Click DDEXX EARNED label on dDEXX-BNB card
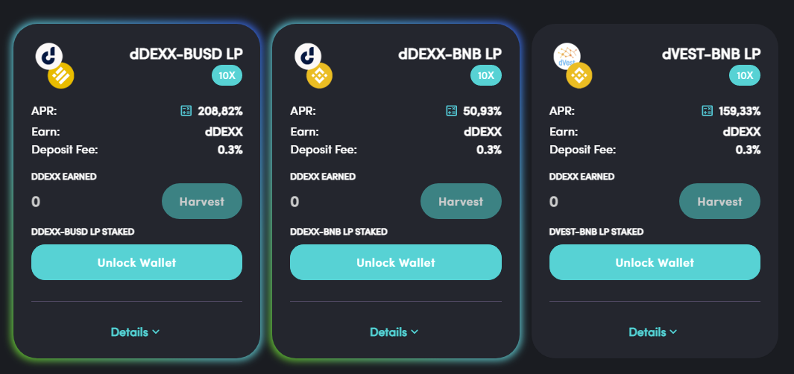The height and width of the screenshot is (374, 794). point(323,177)
